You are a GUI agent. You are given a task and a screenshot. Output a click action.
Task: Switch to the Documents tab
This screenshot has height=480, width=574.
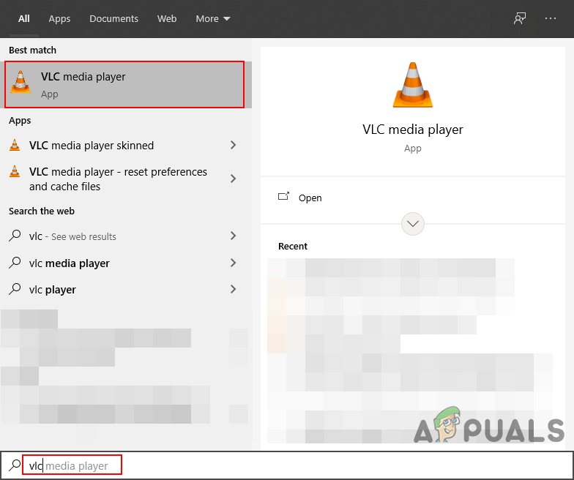[114, 19]
